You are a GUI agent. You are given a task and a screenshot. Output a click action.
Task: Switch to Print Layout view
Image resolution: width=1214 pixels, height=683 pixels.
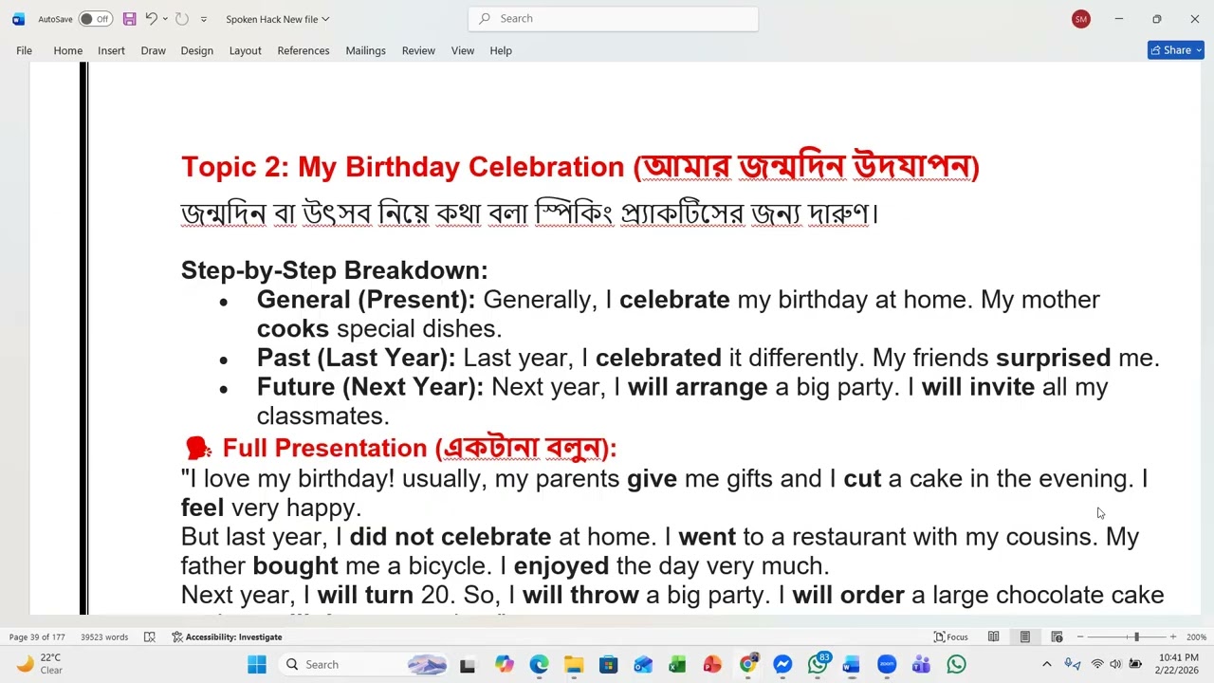tap(1024, 637)
